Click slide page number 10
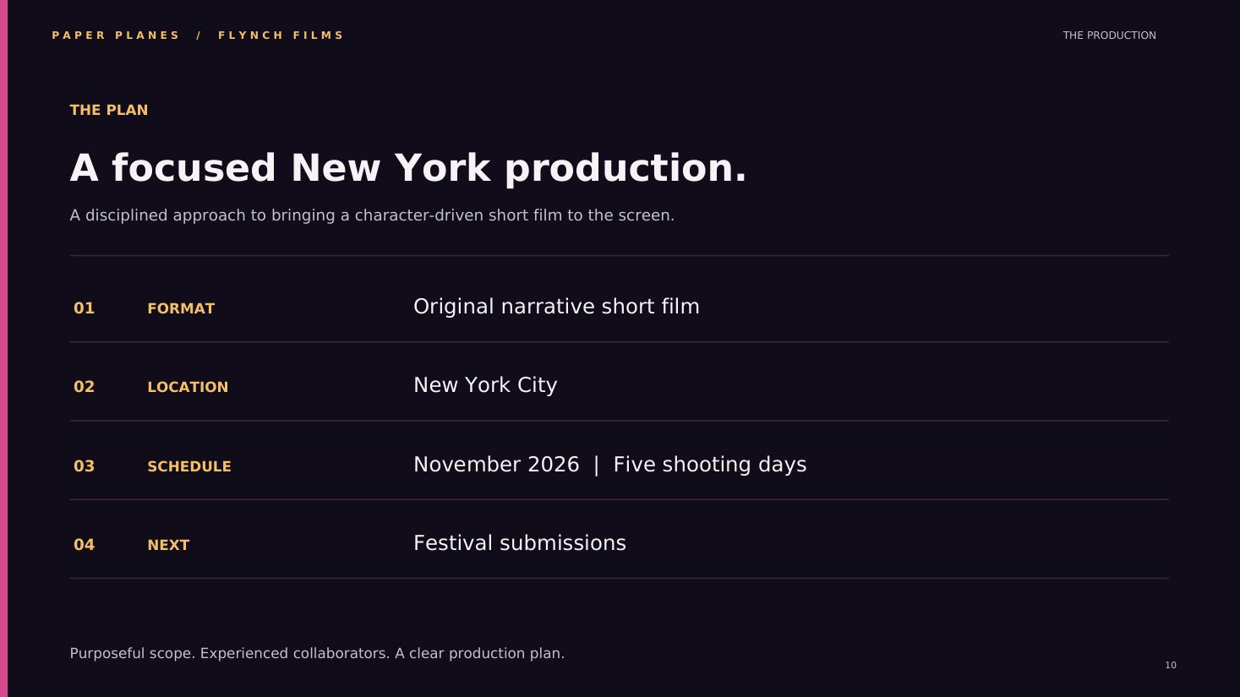The width and height of the screenshot is (1240, 697). click(1171, 665)
